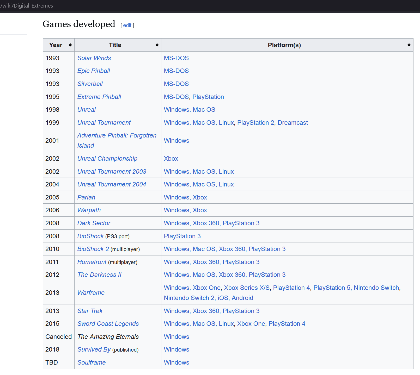Click Mac OS in The Darkness II row

[x=204, y=275]
